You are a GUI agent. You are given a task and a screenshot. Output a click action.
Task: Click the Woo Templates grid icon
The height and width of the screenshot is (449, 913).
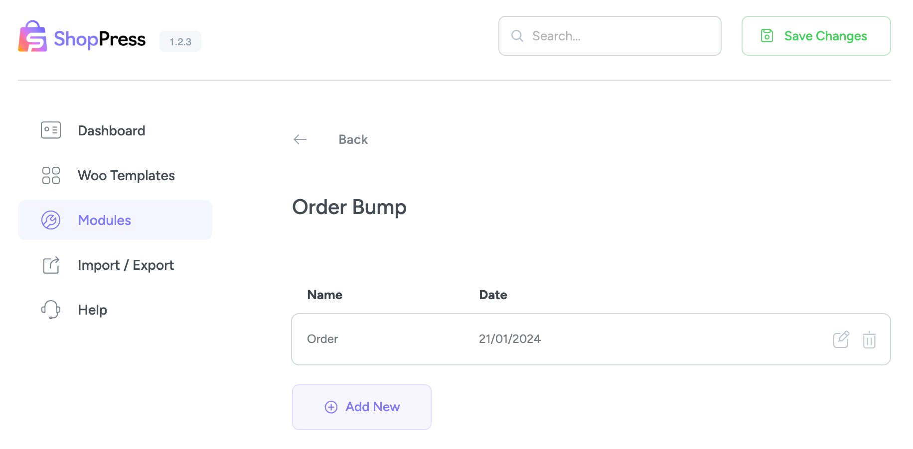point(51,176)
